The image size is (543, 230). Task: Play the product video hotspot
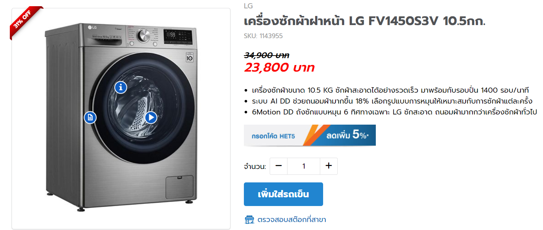(151, 117)
